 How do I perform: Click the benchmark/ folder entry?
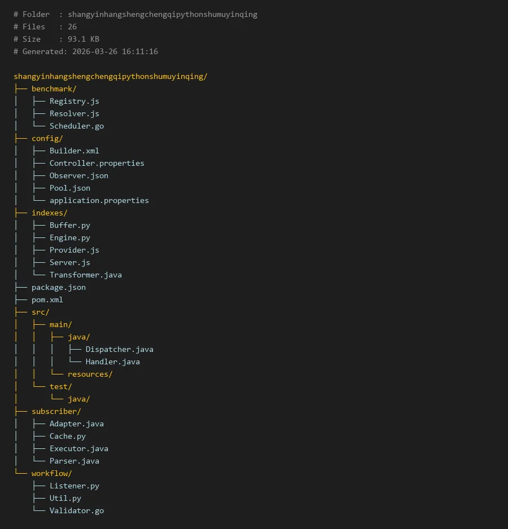point(54,89)
